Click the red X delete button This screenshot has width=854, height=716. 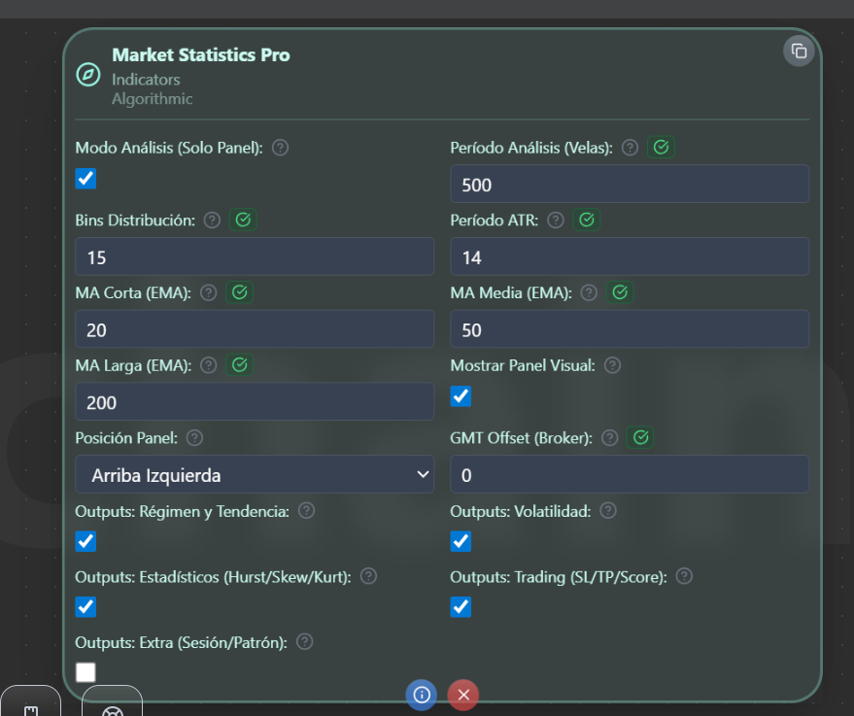(x=463, y=695)
